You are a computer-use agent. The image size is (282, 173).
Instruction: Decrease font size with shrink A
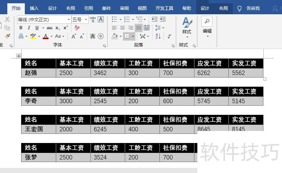[x=82, y=36]
